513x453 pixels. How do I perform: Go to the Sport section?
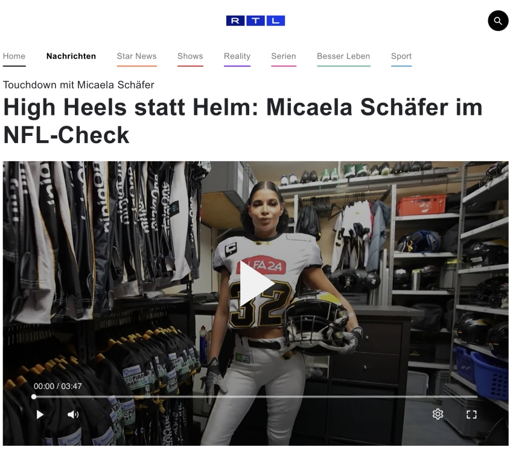coord(401,56)
